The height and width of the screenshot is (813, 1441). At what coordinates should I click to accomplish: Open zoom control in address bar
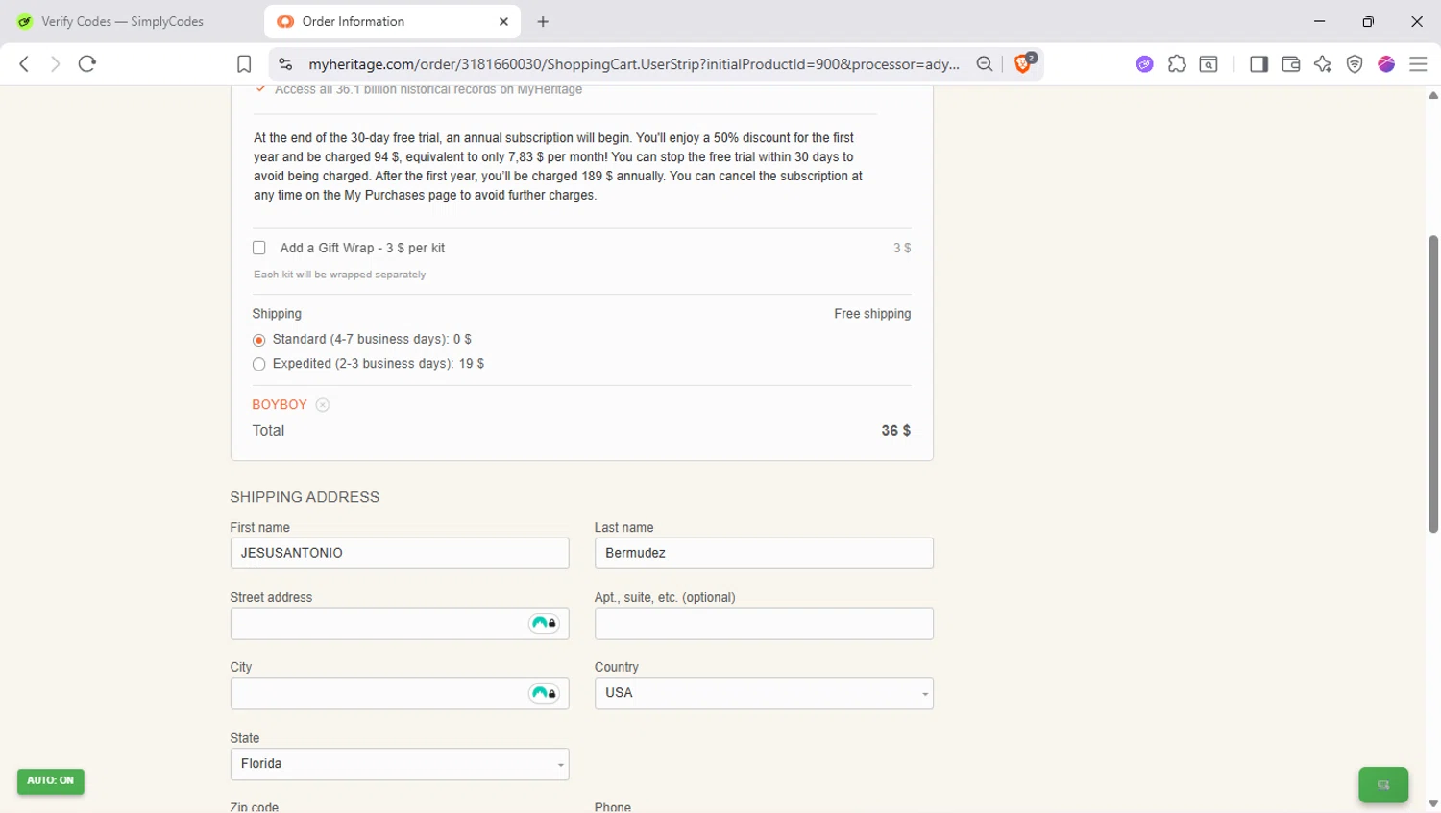[985, 64]
